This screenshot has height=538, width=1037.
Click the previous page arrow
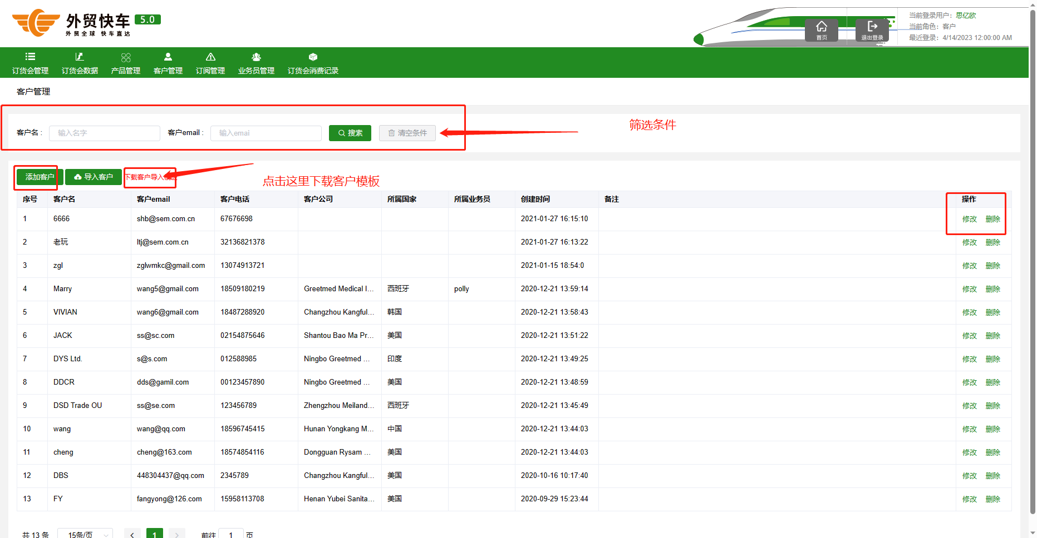pyautogui.click(x=132, y=534)
